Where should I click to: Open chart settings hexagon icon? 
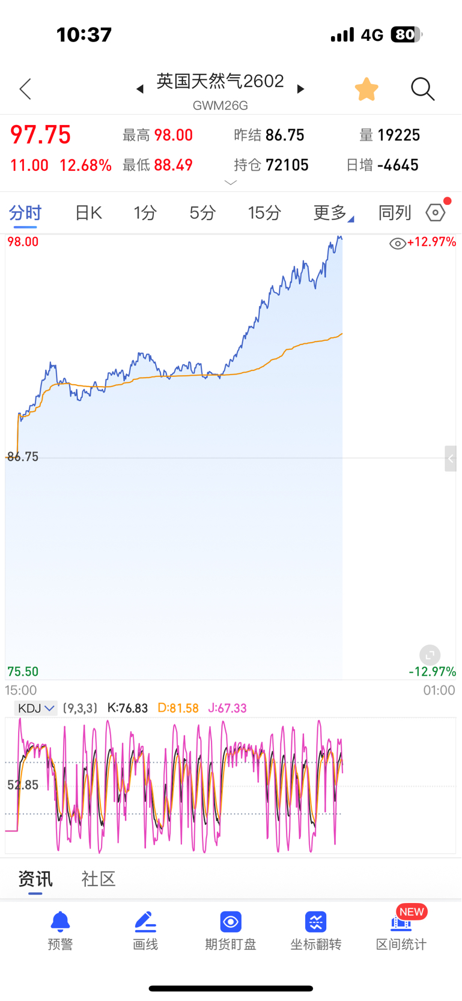(x=436, y=212)
